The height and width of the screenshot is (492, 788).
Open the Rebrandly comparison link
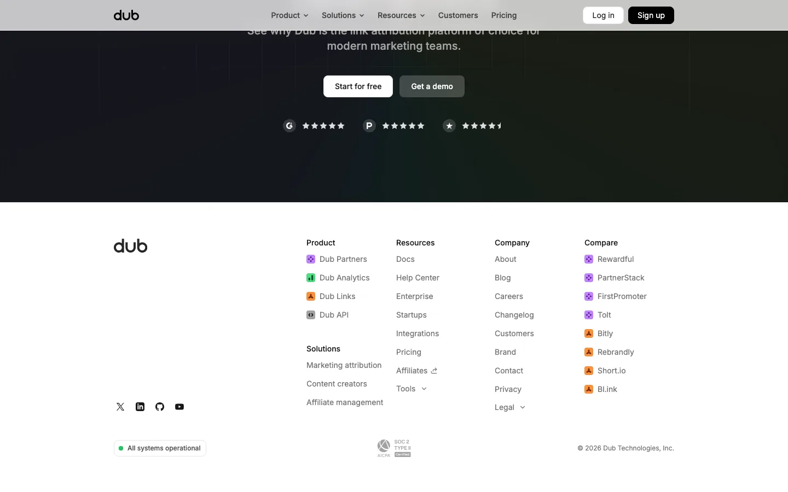pyautogui.click(x=609, y=352)
